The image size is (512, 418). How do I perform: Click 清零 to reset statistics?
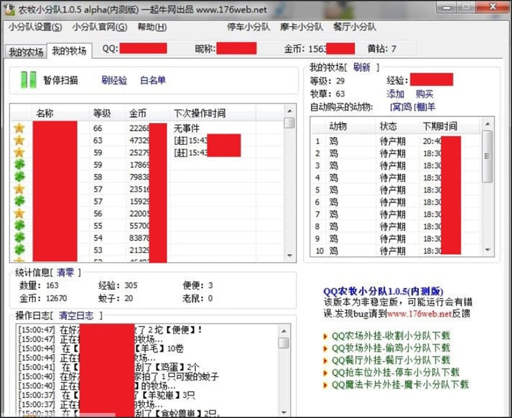(65, 273)
